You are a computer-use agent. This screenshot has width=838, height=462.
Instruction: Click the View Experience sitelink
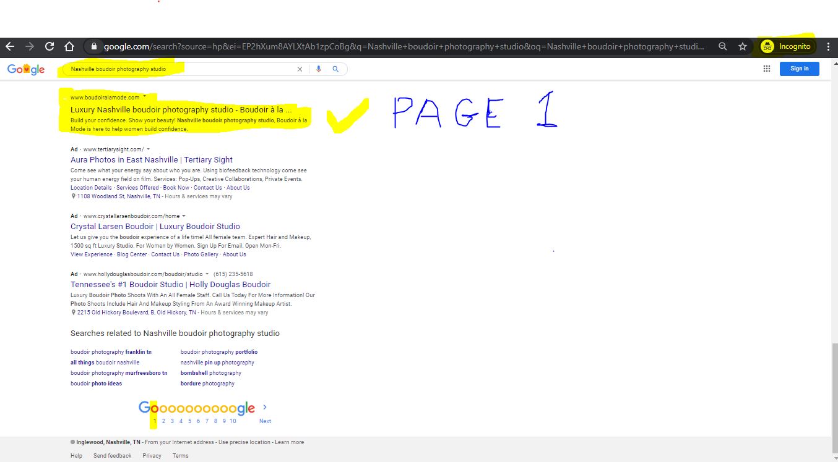[x=92, y=254]
